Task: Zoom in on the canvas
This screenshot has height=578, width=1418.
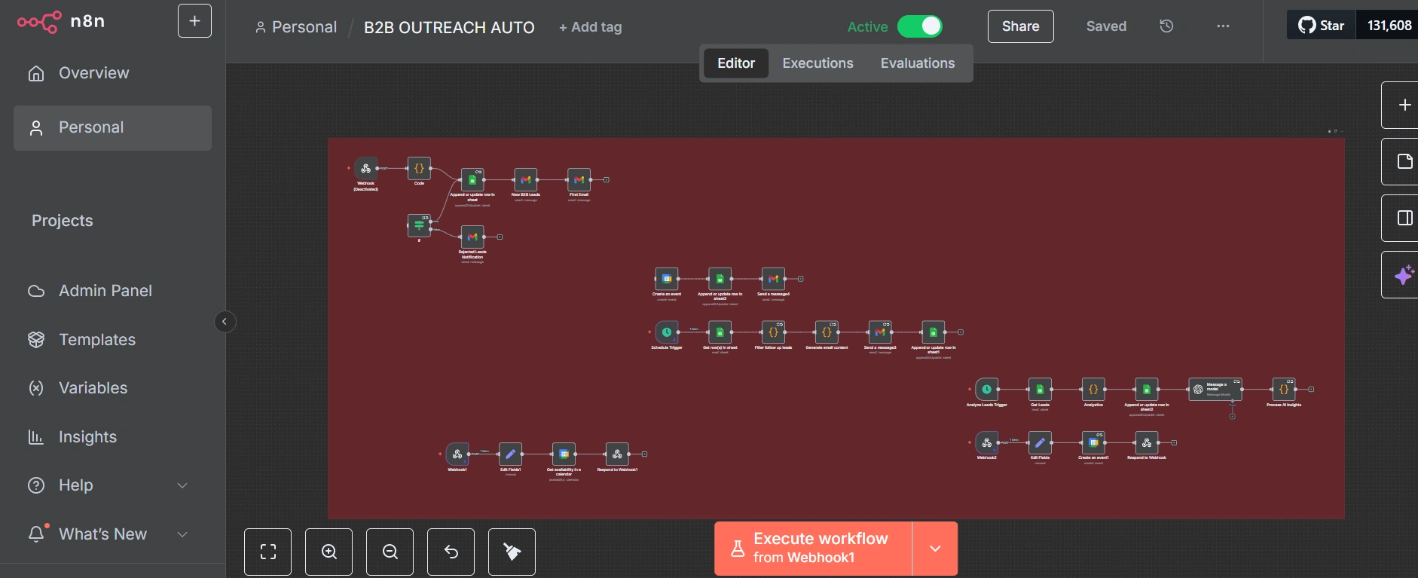Action: click(x=329, y=552)
